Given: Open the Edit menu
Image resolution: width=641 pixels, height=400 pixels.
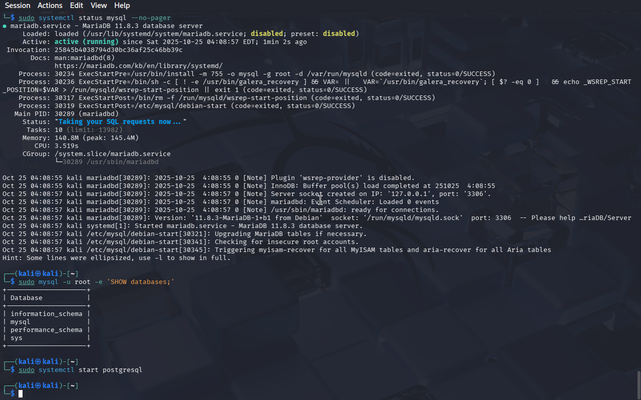Looking at the screenshot, I should 77,5.
